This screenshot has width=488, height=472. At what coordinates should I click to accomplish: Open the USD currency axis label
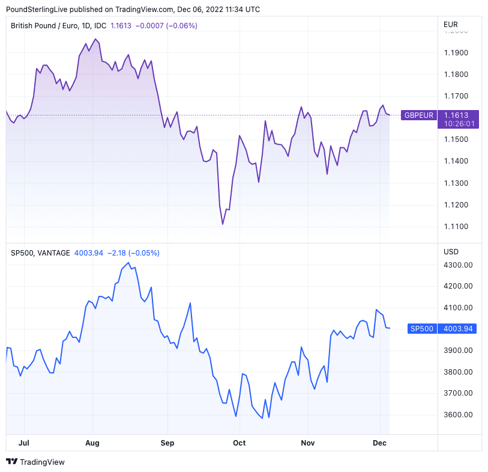point(450,251)
